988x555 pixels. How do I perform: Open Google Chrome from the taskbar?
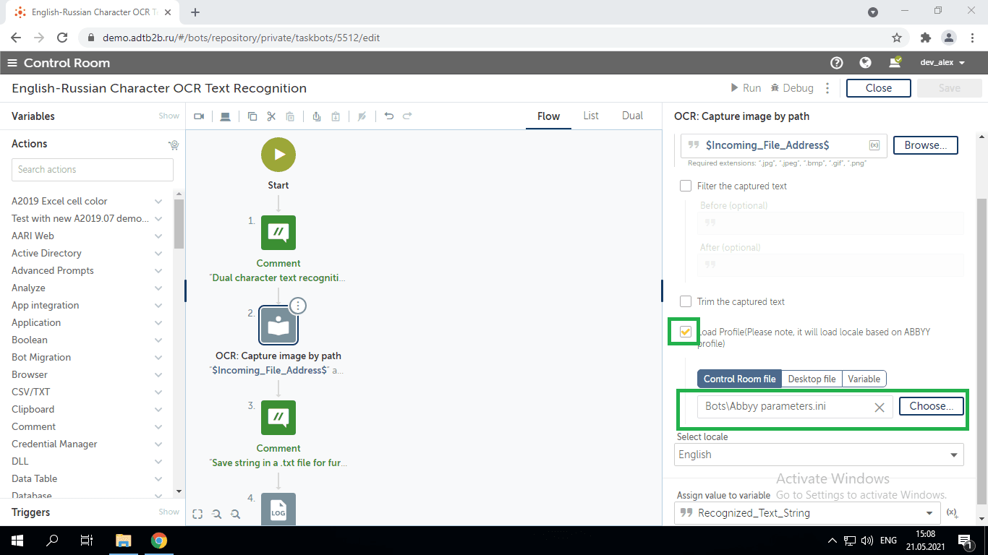pos(159,540)
